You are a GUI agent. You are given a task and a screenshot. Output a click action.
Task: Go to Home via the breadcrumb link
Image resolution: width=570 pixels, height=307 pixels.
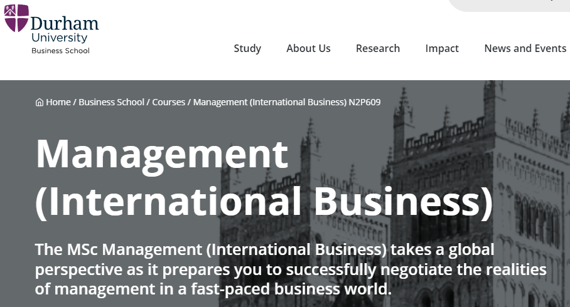tap(58, 102)
